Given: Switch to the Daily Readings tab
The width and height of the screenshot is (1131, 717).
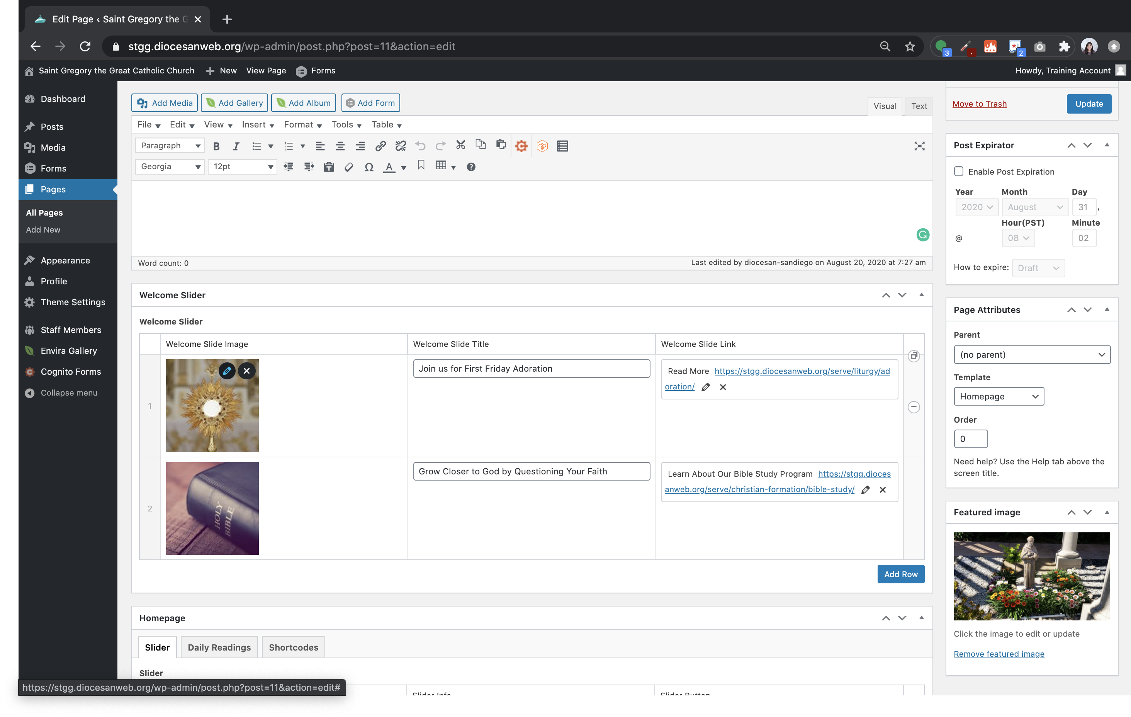Looking at the screenshot, I should 219,647.
